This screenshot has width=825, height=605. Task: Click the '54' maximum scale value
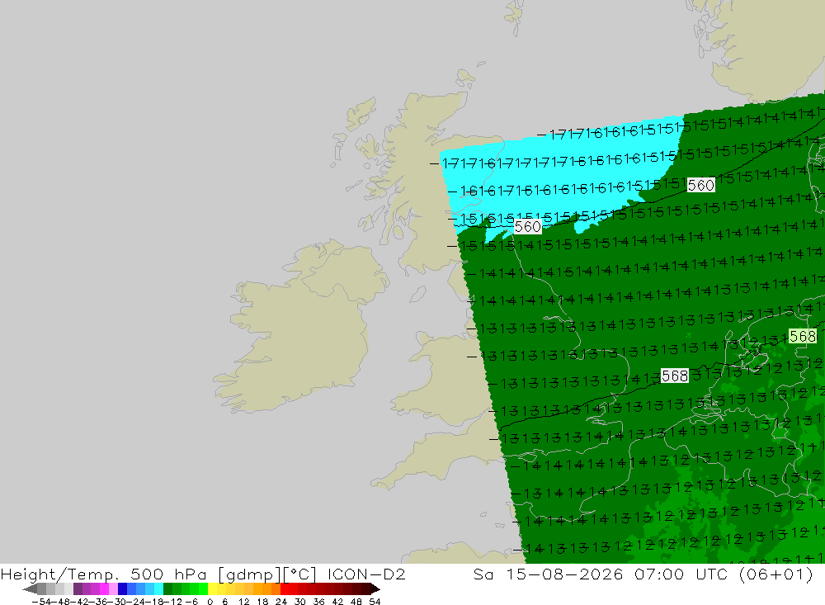pos(375,602)
